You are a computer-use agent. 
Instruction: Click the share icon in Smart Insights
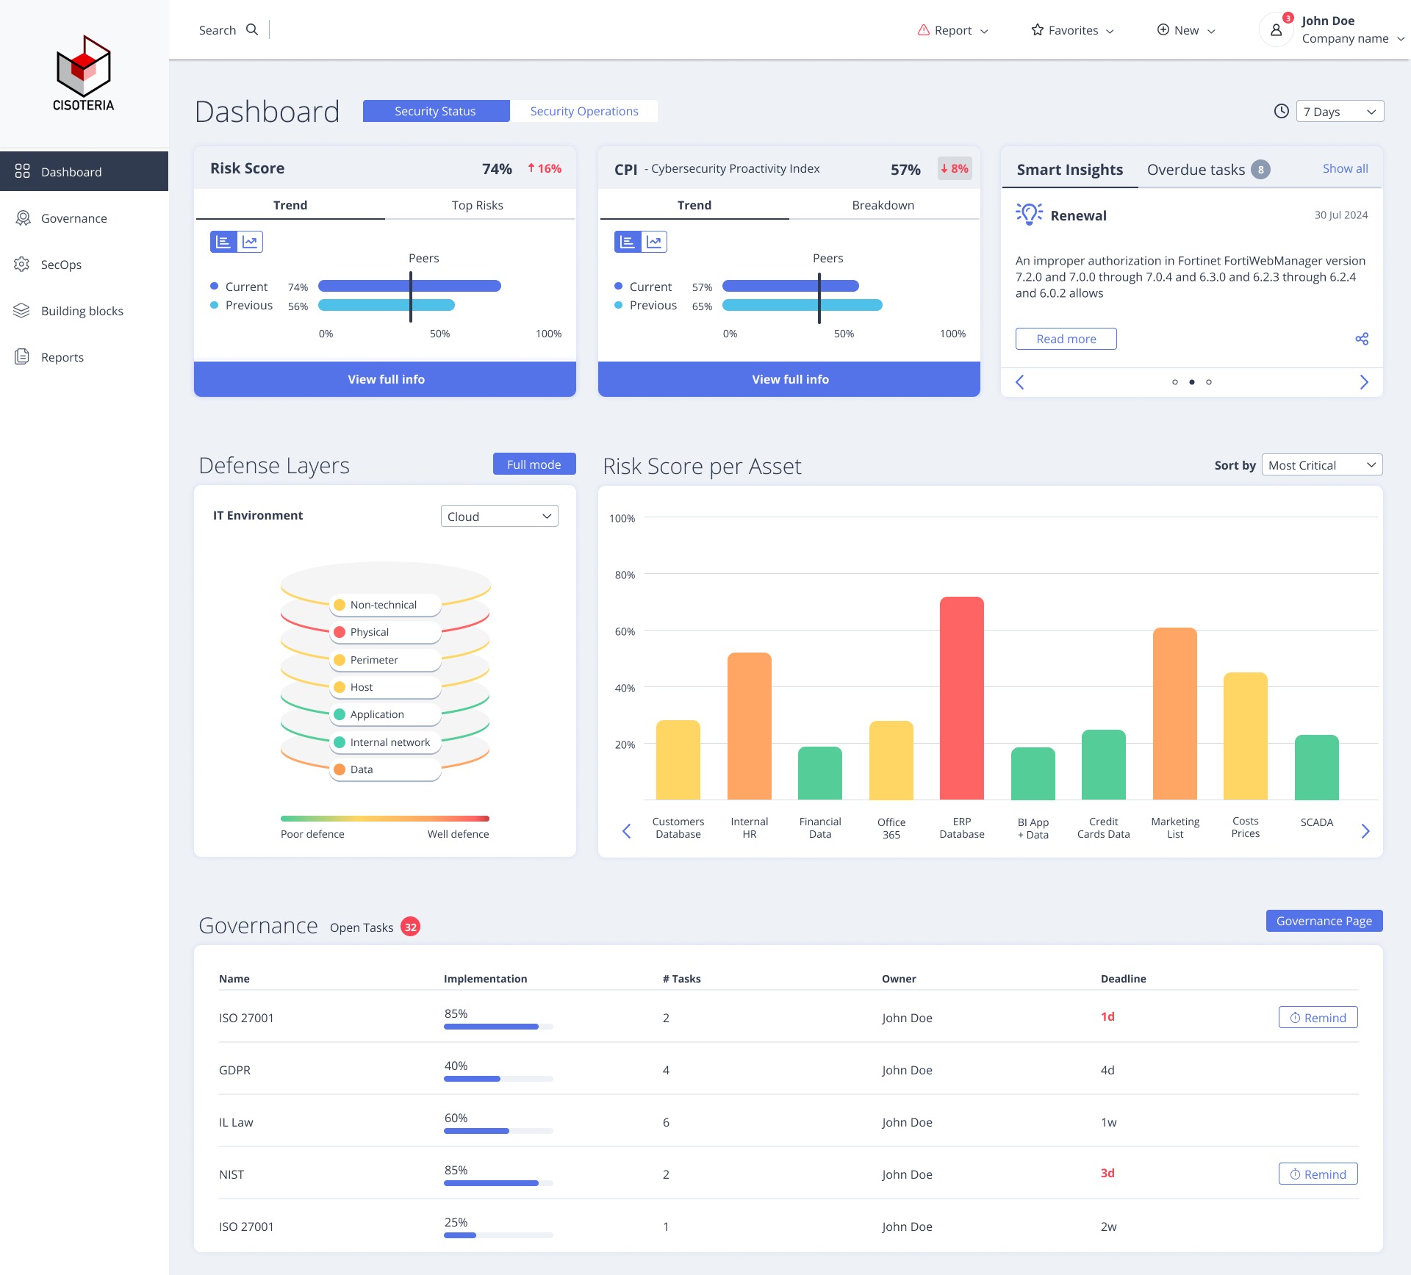coord(1362,339)
